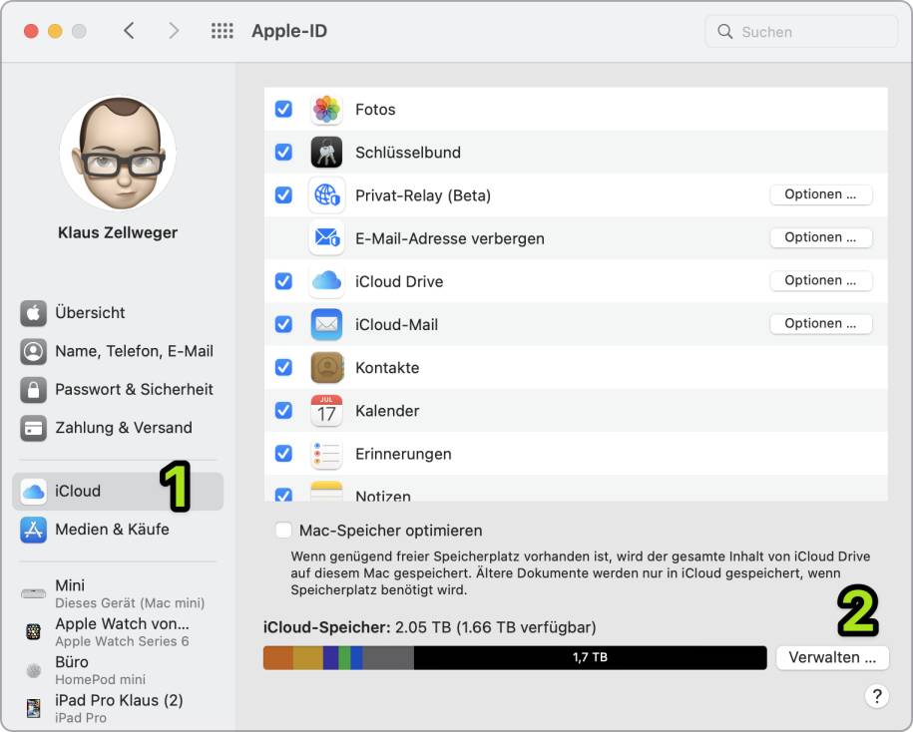Select the Mini device entry

(118, 594)
